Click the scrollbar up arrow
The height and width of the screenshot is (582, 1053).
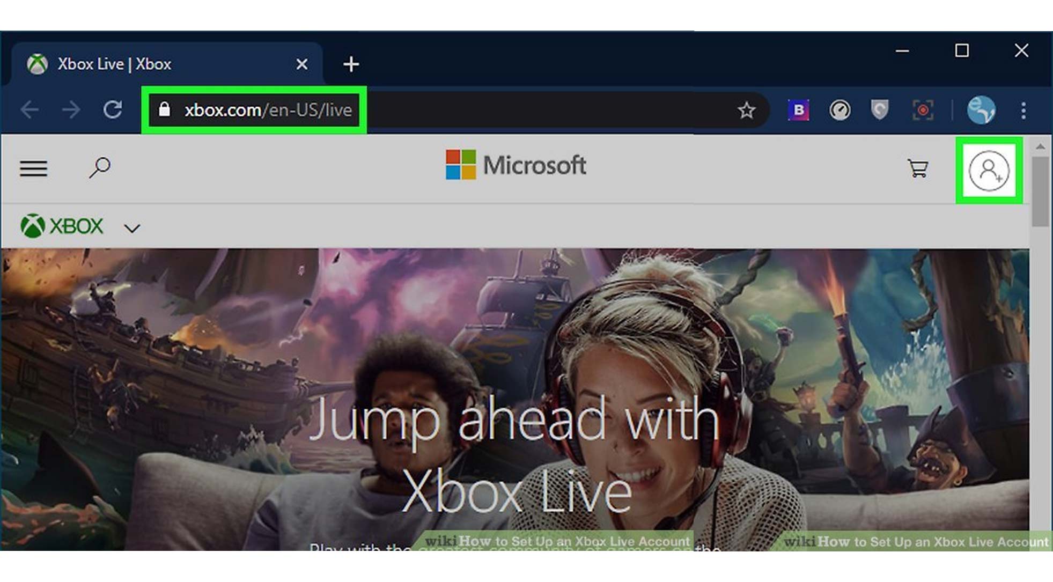[x=1041, y=146]
